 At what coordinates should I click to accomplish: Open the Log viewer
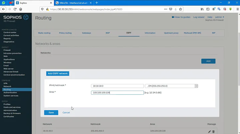199,17
